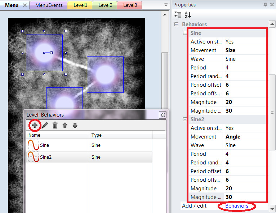Move behavior up with up arrow
Image resolution: width=276 pixels, height=213 pixels.
pyautogui.click(x=65, y=125)
